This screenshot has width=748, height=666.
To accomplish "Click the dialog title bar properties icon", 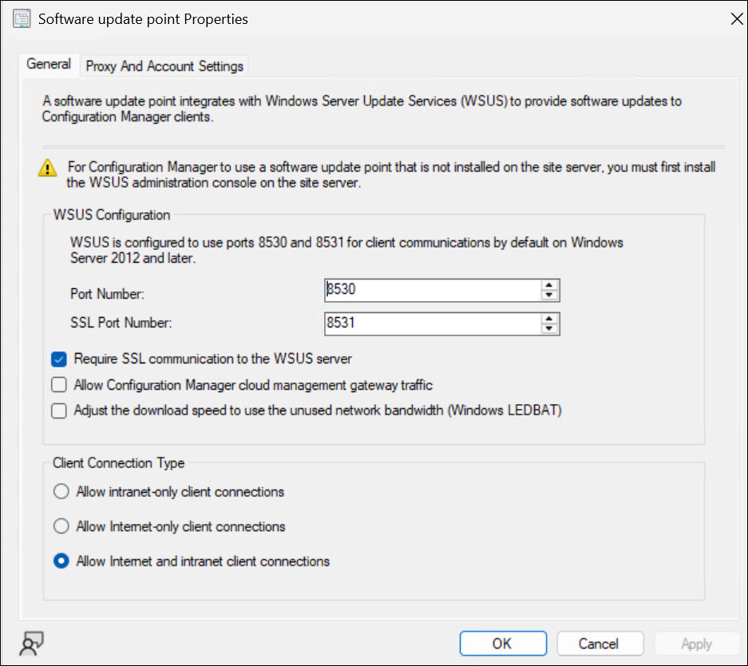I will point(22,19).
